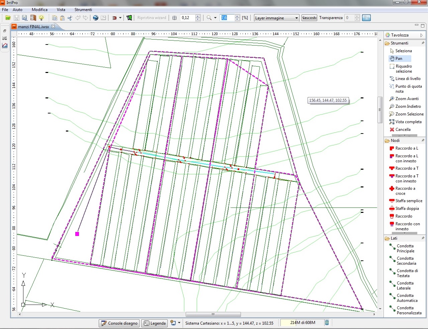Toggle the Nascosto layer visibility button
This screenshot has width=428, height=329.
tap(309, 18)
